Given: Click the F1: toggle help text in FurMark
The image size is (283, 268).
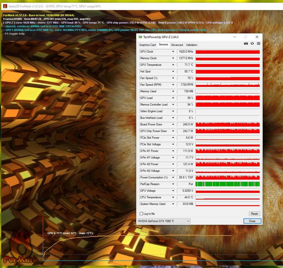Looking at the screenshot, I should [14, 34].
